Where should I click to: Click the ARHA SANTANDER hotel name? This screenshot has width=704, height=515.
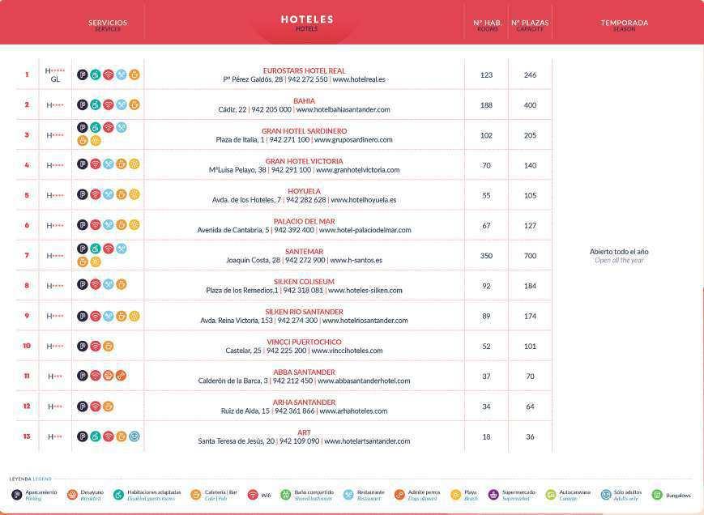[305, 402]
